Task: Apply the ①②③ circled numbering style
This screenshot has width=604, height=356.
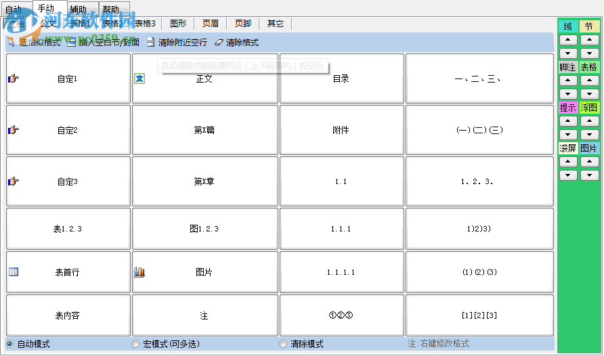Action: tap(342, 315)
